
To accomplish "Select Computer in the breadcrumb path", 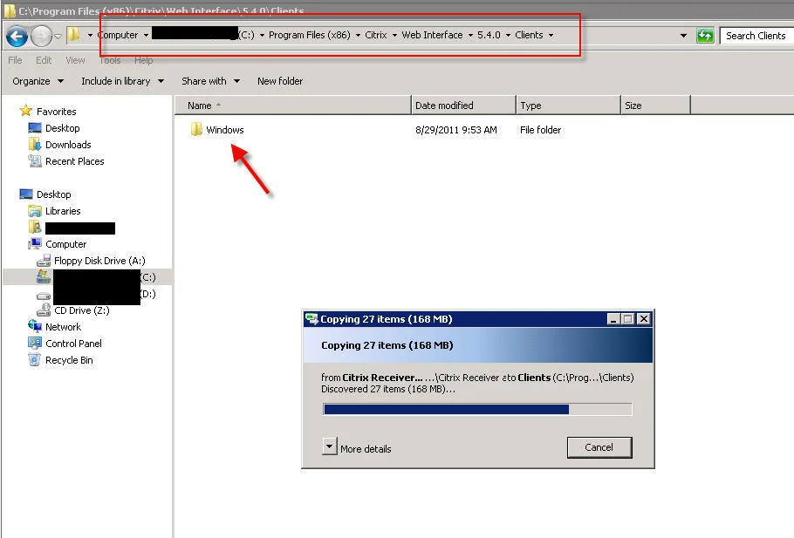I will [118, 35].
